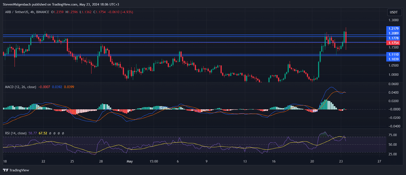Click the red 1.1754 current price label
Viewport: 406px width, 175px height.
coord(393,43)
